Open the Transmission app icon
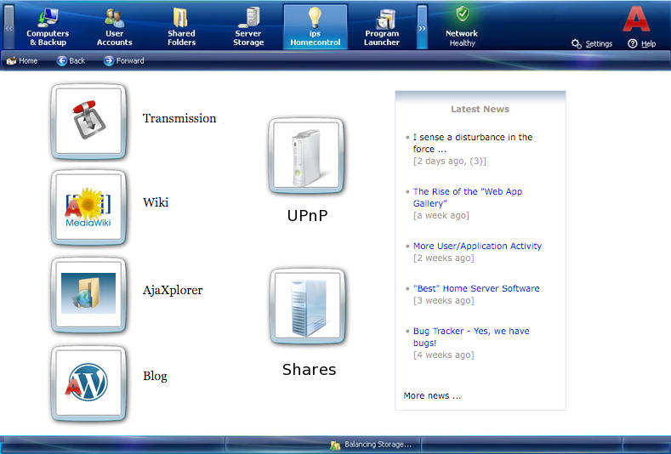The height and width of the screenshot is (454, 671). point(88,122)
